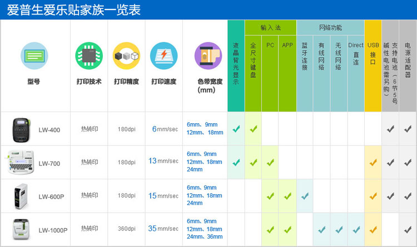Click the 6 mm/sec speed value
This screenshot has width=417, height=247.
tap(165, 129)
